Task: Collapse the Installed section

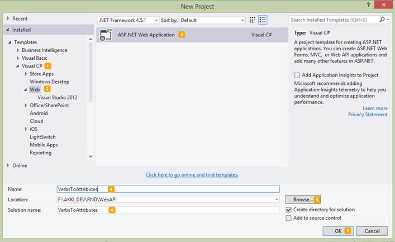Action: click(8, 30)
